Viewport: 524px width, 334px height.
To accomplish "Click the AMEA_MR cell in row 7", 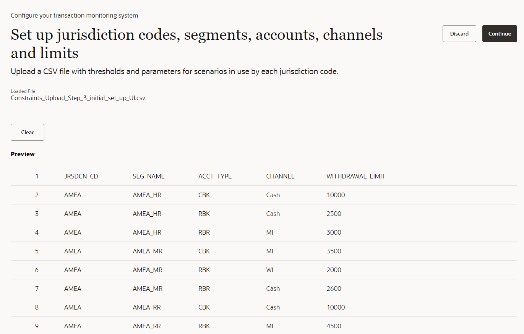I will [x=148, y=289].
